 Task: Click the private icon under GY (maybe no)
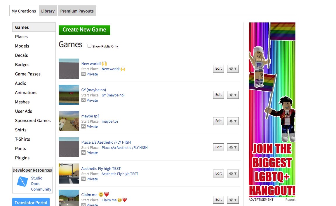pos(83,100)
